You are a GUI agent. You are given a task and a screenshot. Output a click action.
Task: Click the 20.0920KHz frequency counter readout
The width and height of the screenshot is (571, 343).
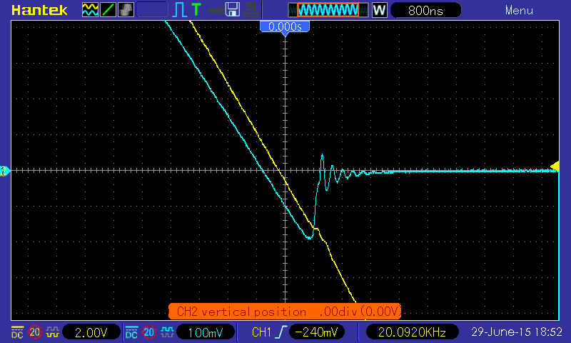[412, 332]
